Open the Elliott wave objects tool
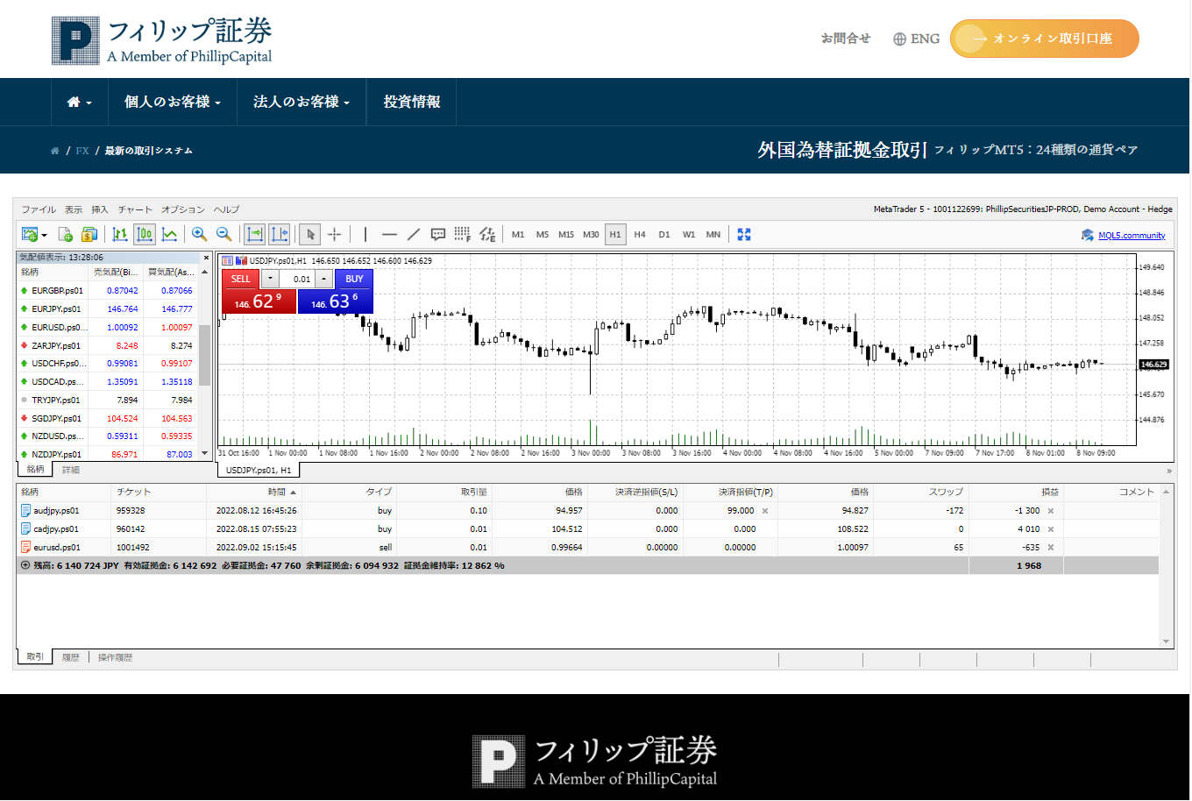This screenshot has width=1192, height=801. click(487, 234)
